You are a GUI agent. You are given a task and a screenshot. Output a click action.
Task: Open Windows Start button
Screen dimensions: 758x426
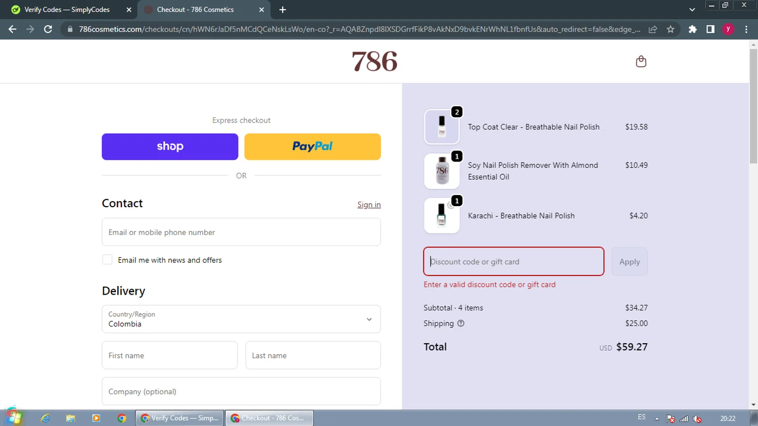tap(14, 418)
